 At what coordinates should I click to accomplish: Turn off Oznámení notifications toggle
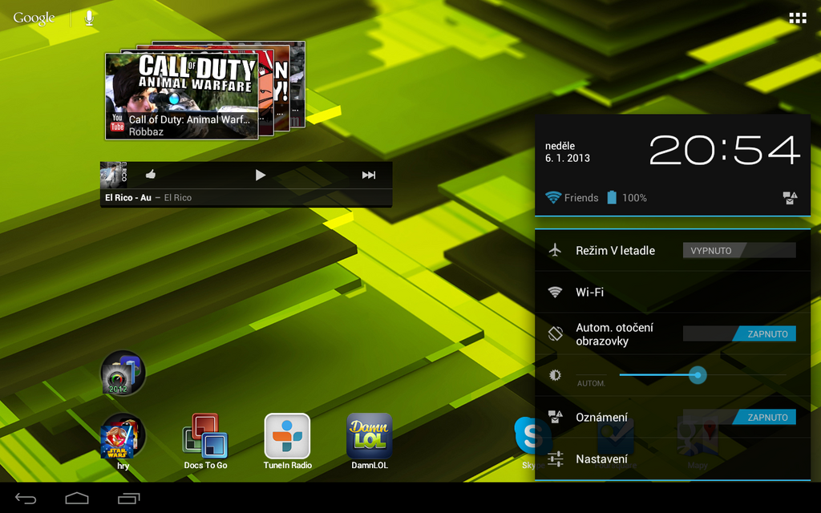pyautogui.click(x=738, y=418)
